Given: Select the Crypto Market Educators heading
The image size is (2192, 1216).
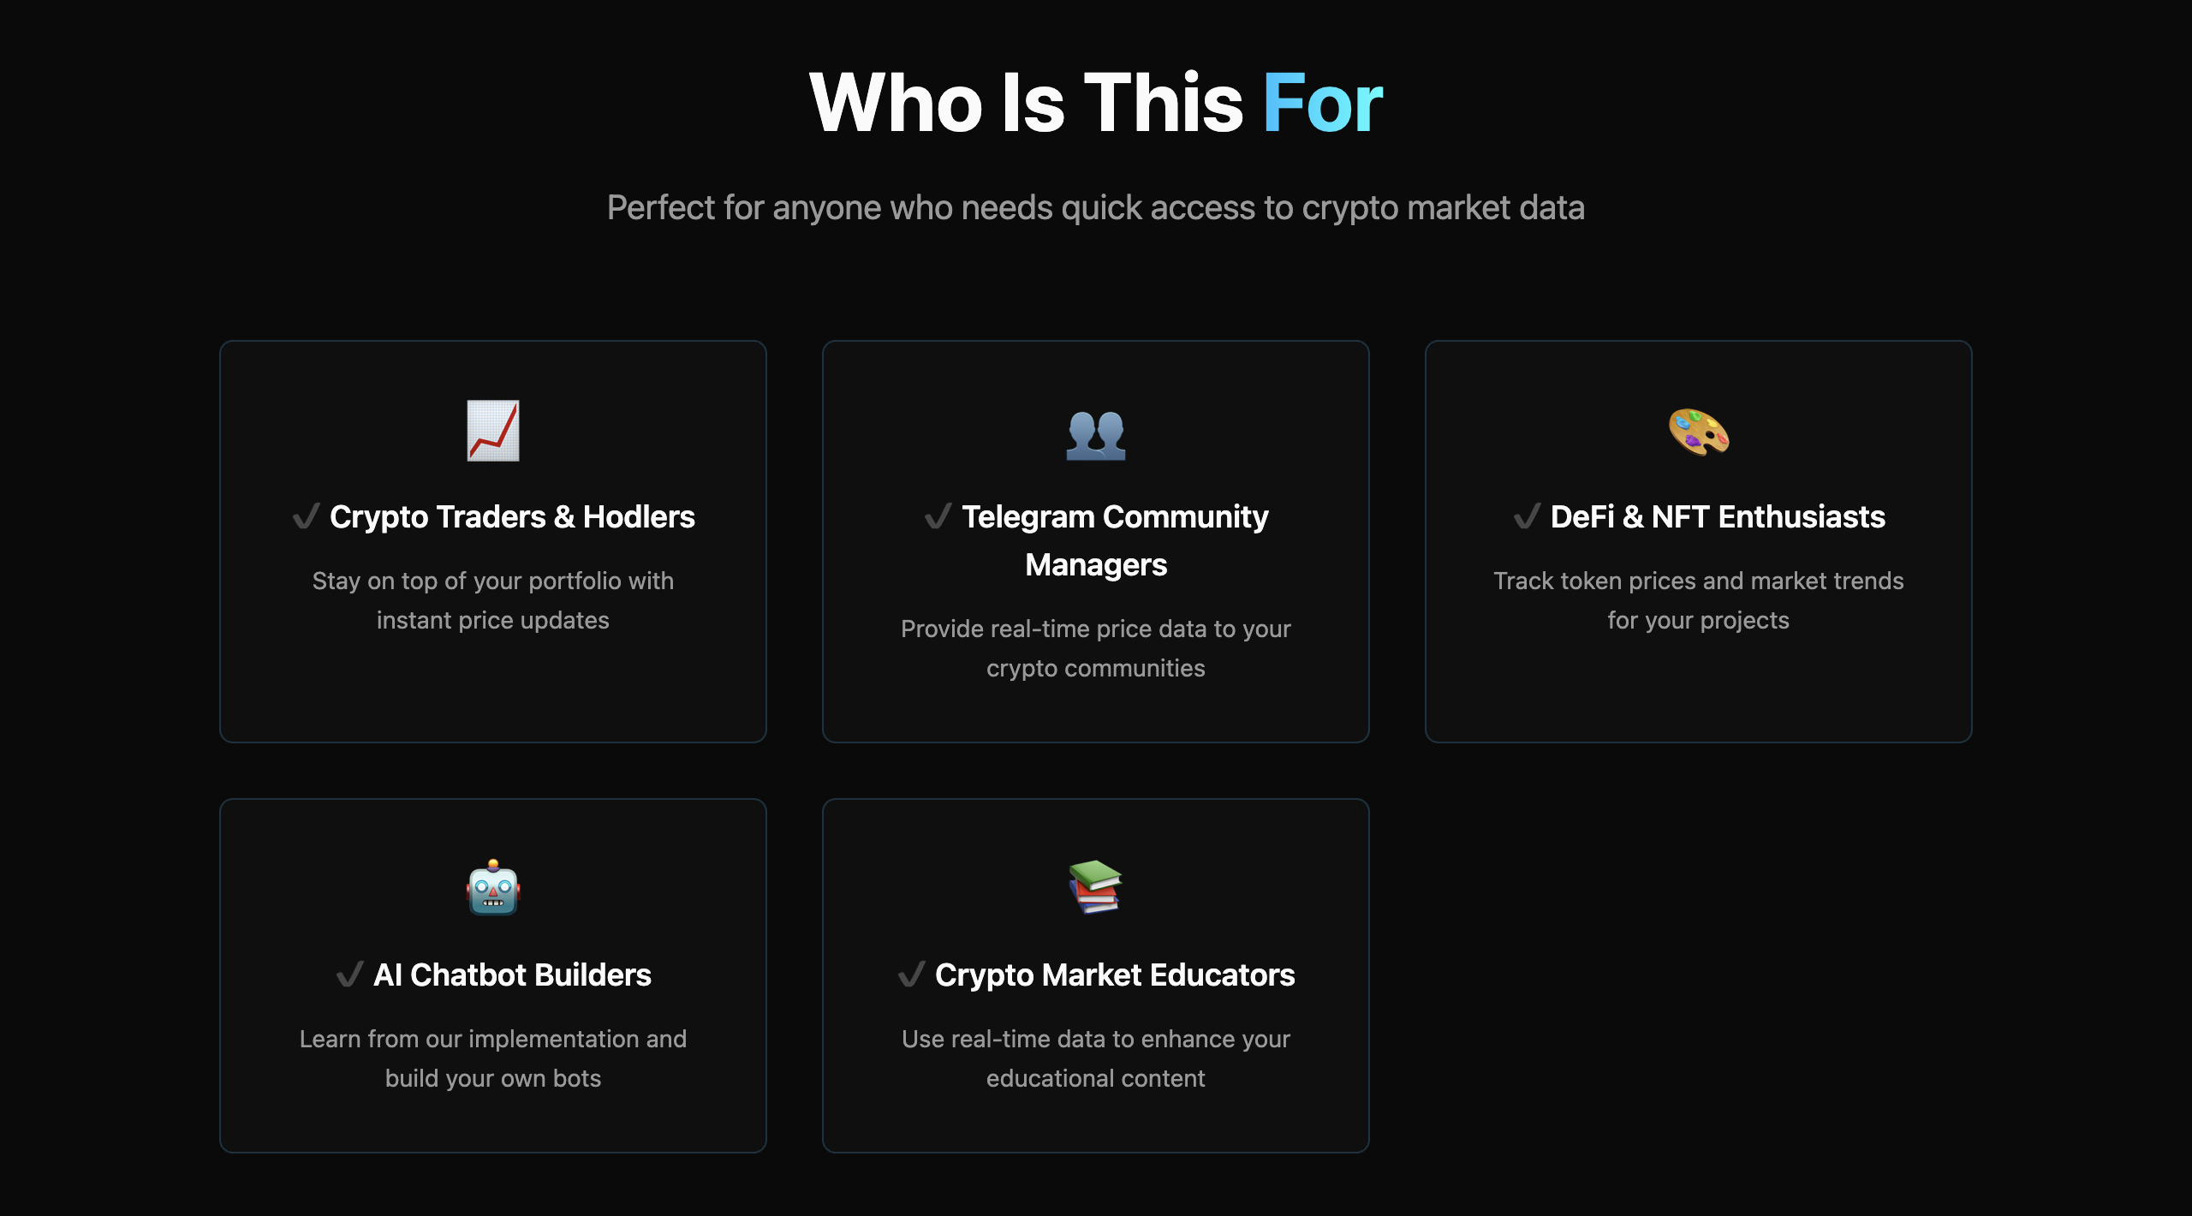Looking at the screenshot, I should point(1115,975).
